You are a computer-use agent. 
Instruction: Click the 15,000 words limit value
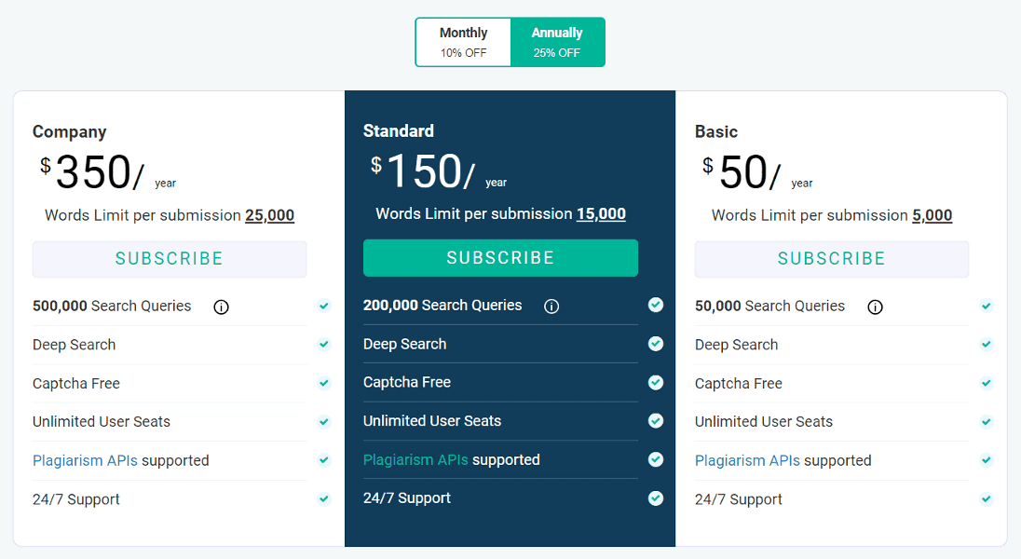(601, 213)
